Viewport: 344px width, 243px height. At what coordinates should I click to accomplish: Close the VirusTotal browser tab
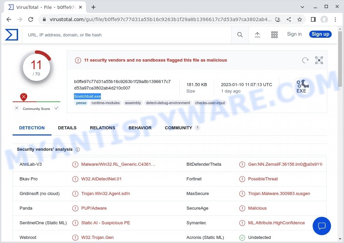[x=80, y=7]
